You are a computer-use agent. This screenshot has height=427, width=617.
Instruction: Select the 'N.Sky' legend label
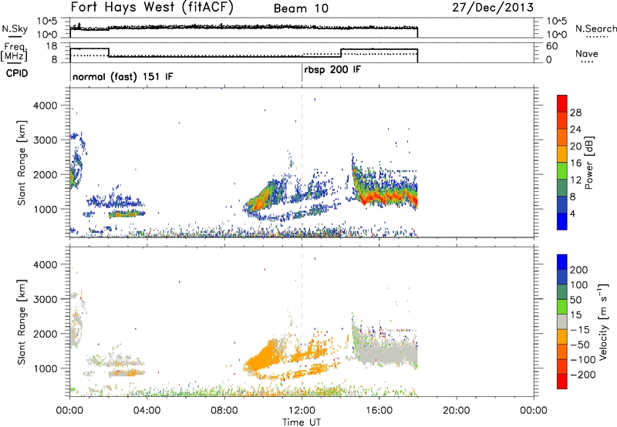15,29
